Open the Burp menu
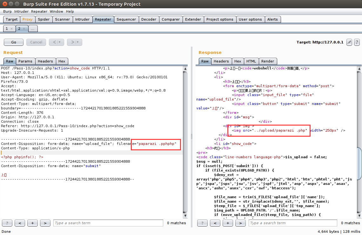Image resolution: width=362 pixels, height=235 pixels. coord(7,11)
